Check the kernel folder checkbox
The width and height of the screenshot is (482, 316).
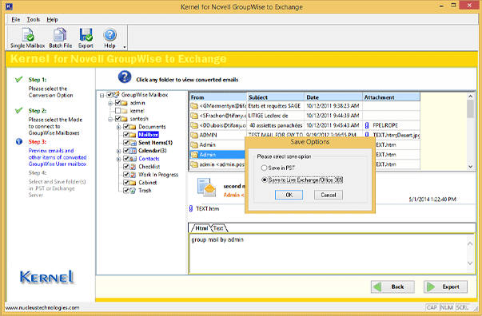click(x=118, y=111)
